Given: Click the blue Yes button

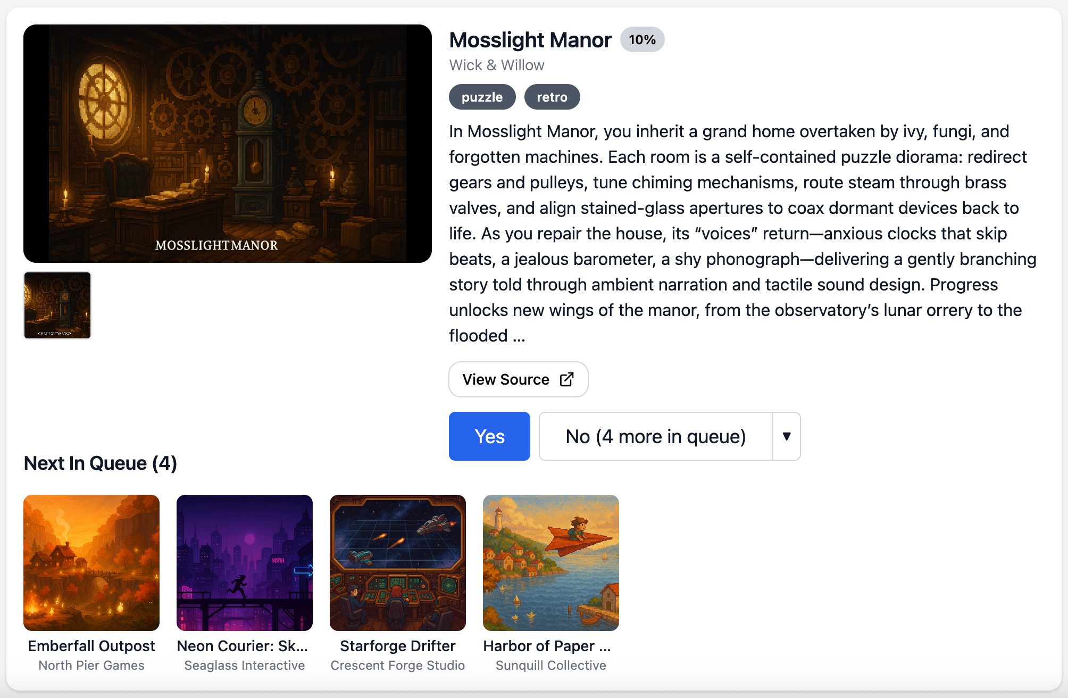Looking at the screenshot, I should pos(489,436).
